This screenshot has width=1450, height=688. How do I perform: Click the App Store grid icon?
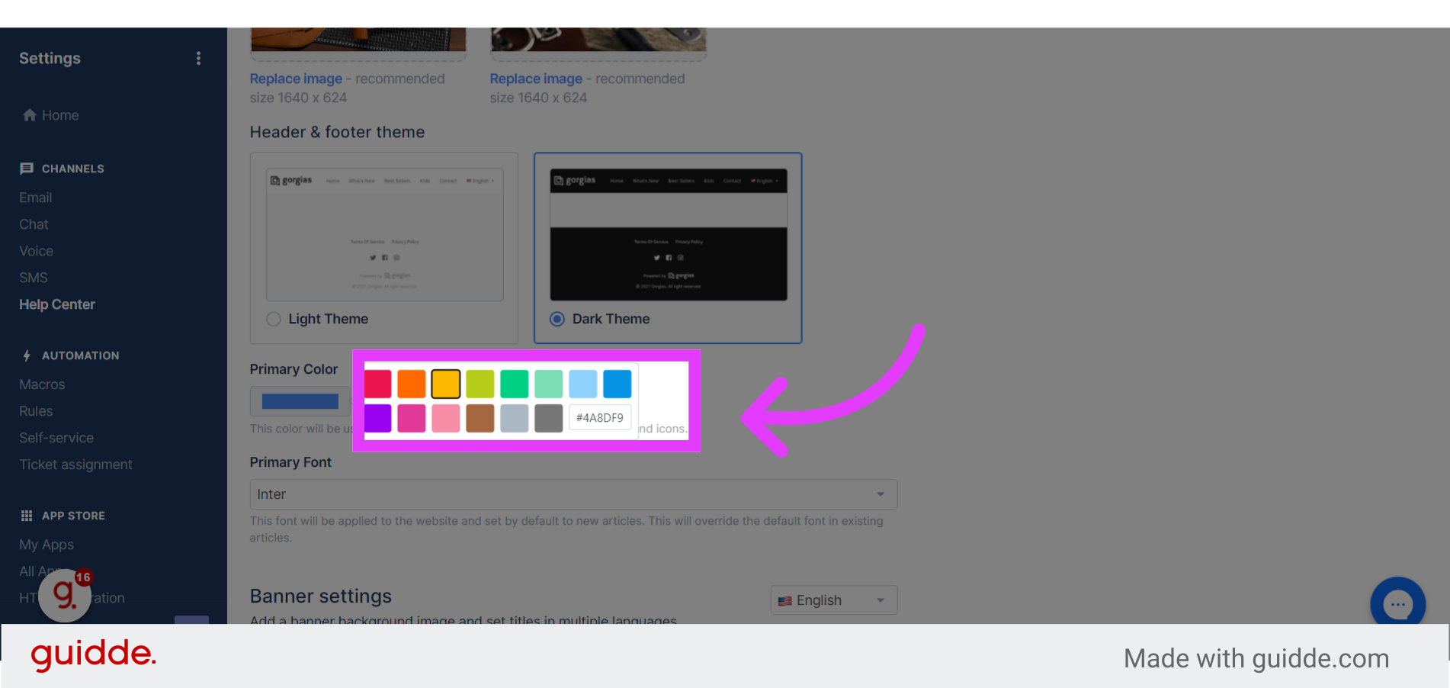point(27,516)
